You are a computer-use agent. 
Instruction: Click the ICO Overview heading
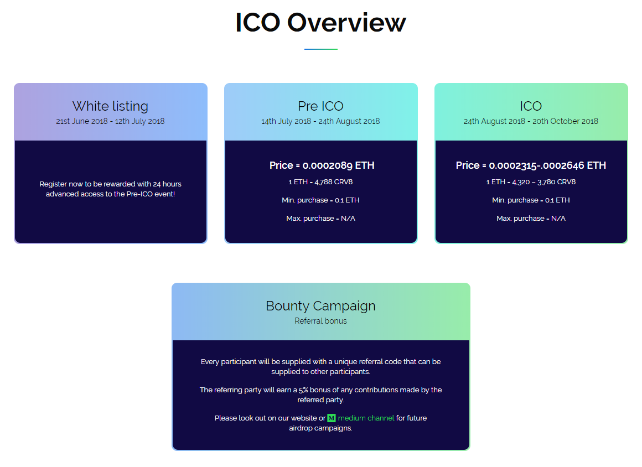(321, 22)
